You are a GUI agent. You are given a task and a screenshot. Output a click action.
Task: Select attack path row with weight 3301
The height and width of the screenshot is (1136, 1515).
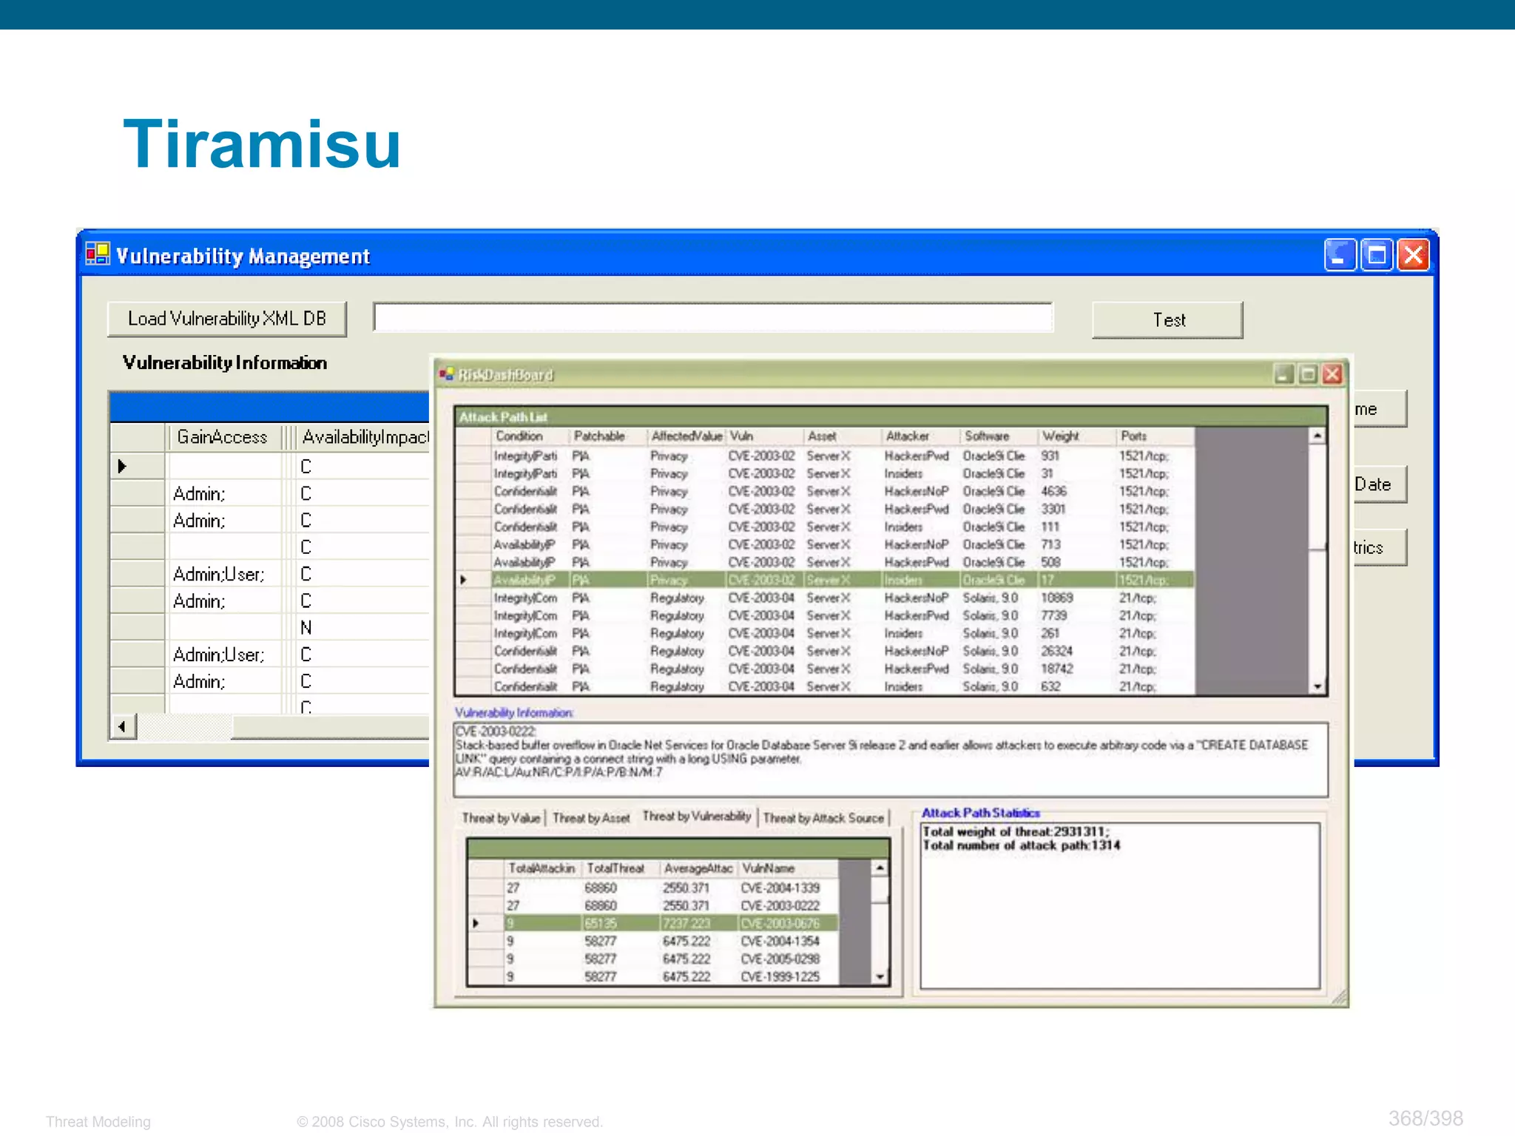click(824, 509)
